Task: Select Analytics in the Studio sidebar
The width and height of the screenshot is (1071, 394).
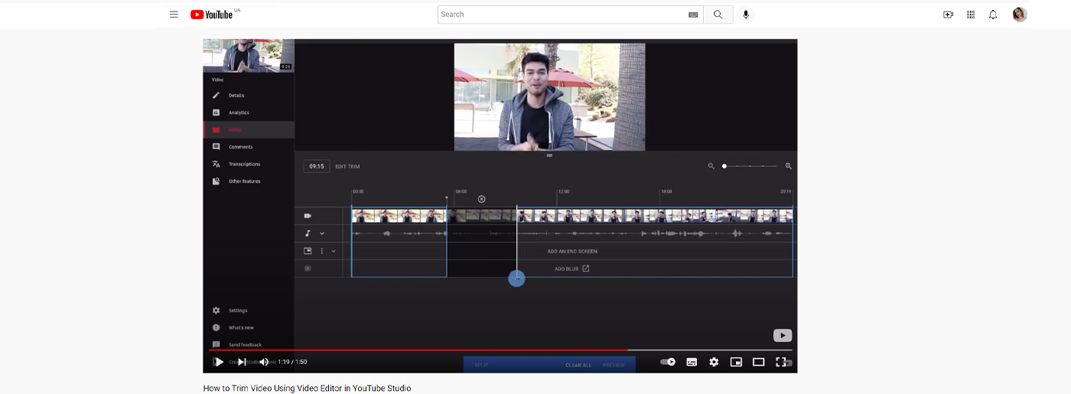Action: (239, 112)
